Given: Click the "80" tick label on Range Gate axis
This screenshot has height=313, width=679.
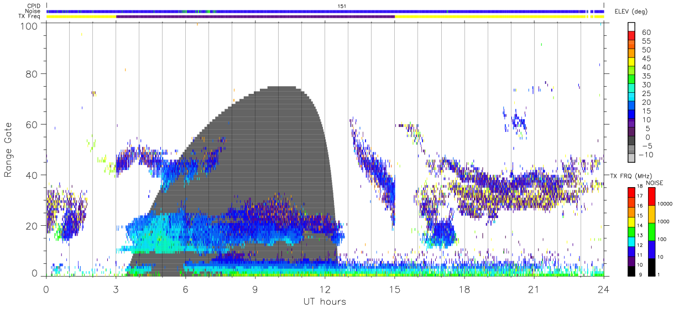Looking at the screenshot, I should (x=33, y=73).
